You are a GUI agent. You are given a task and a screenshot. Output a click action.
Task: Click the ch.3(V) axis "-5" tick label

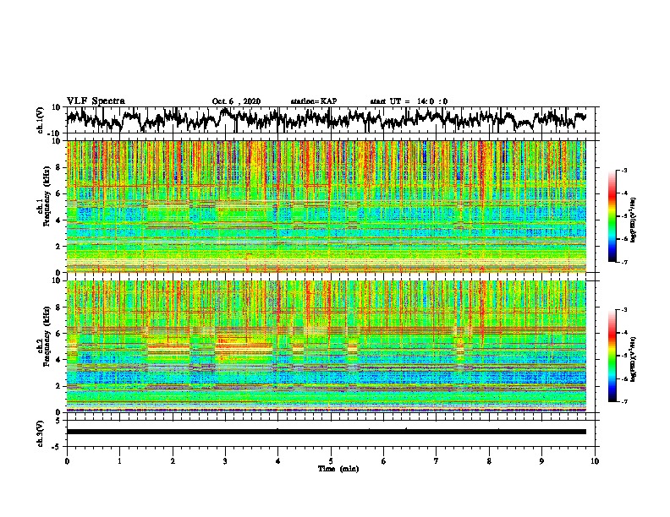[57, 447]
